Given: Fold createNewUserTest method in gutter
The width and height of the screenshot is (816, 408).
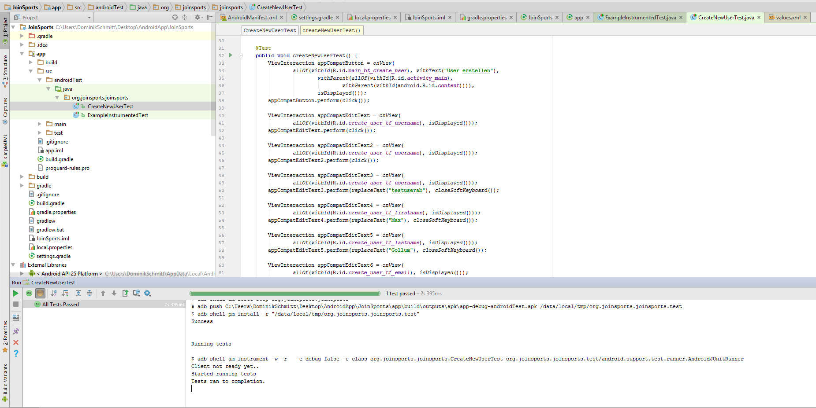Looking at the screenshot, I should coord(241,55).
